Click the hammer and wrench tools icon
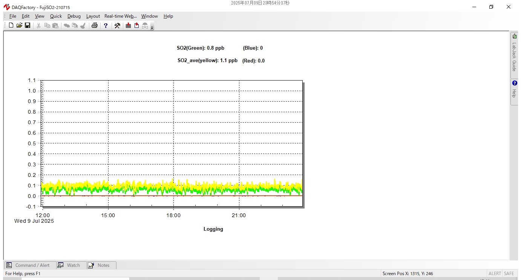The height and width of the screenshot is (280, 521). click(x=117, y=26)
